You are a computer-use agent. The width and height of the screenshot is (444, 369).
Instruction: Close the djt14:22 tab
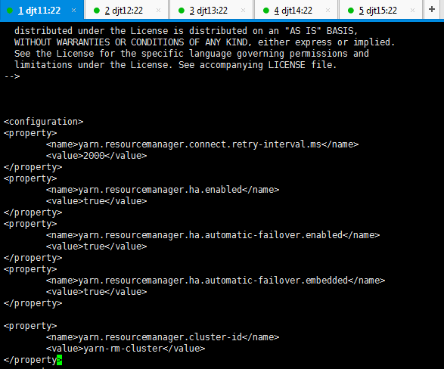click(x=328, y=11)
